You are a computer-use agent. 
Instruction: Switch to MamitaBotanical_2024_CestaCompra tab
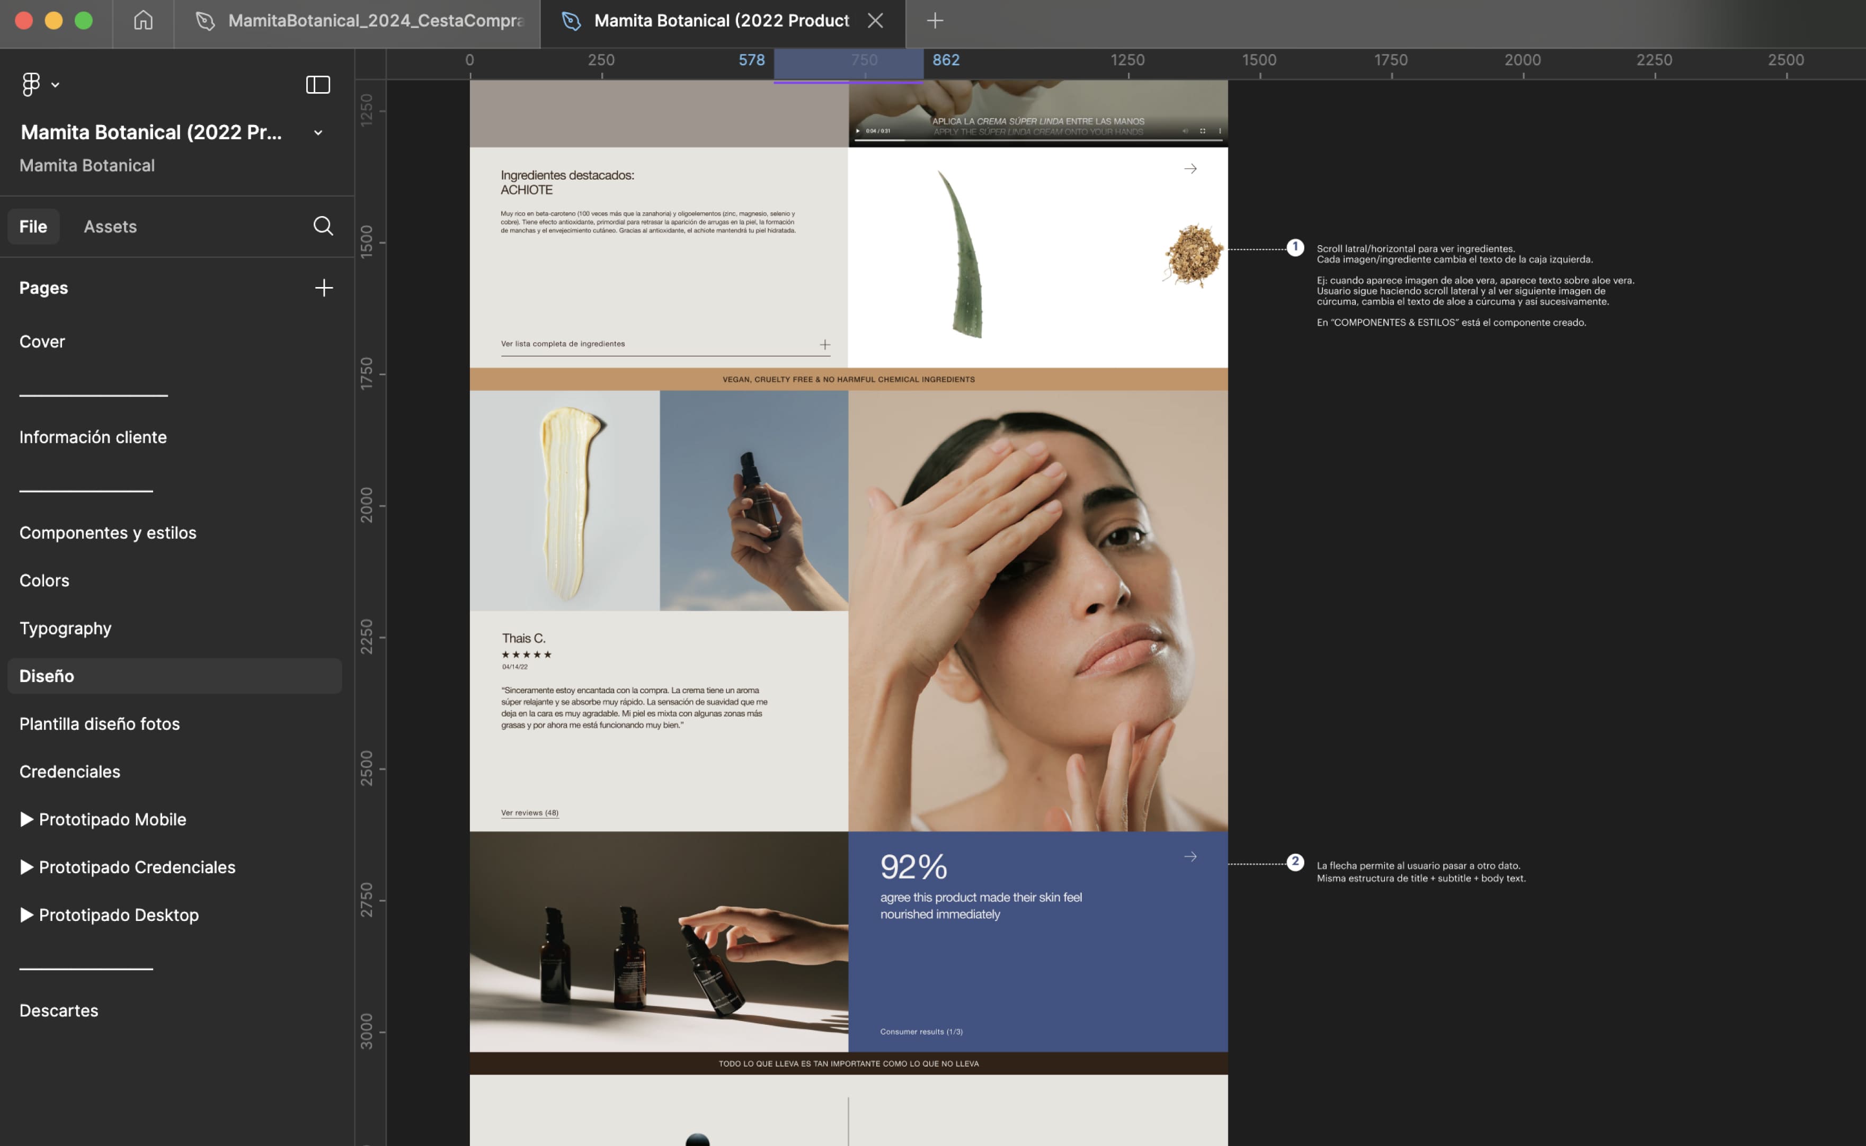[x=375, y=21]
